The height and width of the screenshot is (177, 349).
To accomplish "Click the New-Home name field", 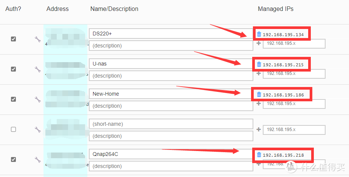I will coord(171,94).
